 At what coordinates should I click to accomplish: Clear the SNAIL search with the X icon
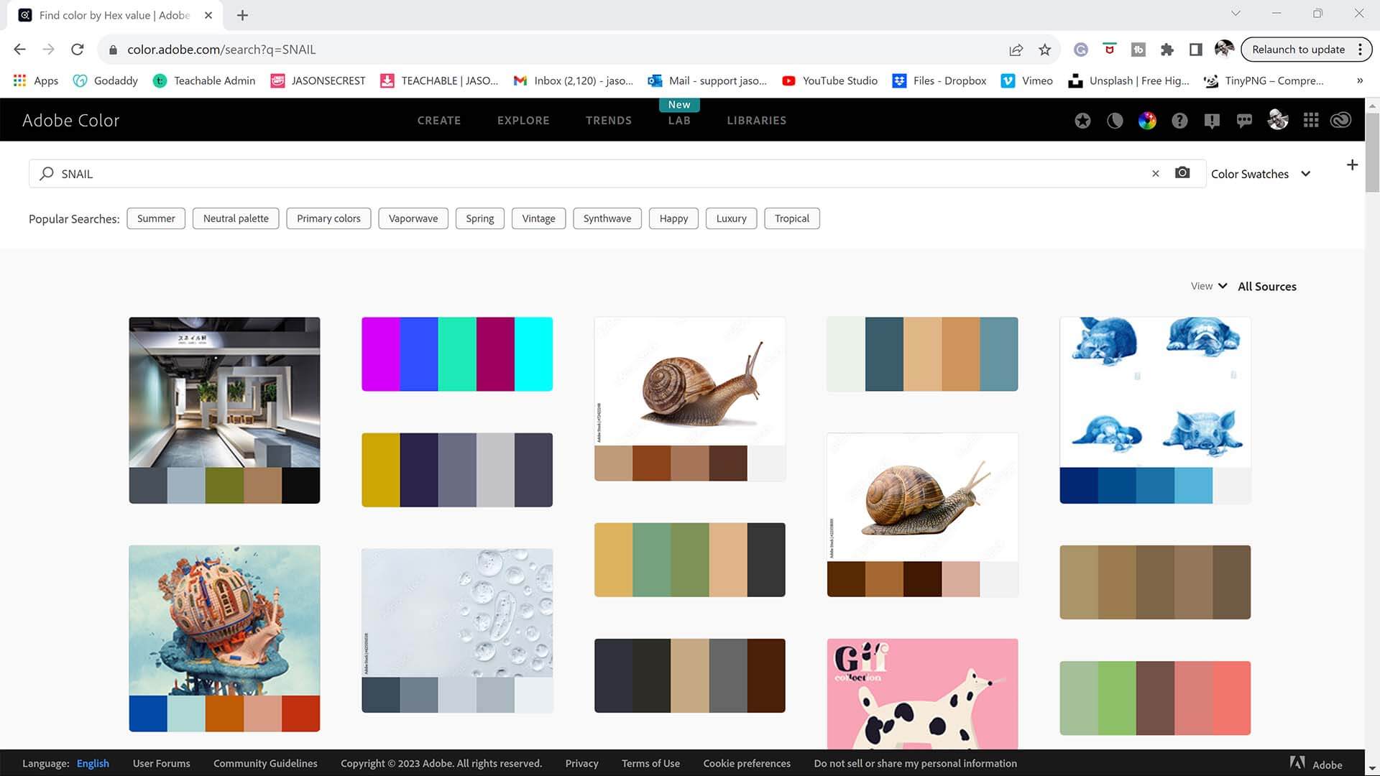[1156, 174]
